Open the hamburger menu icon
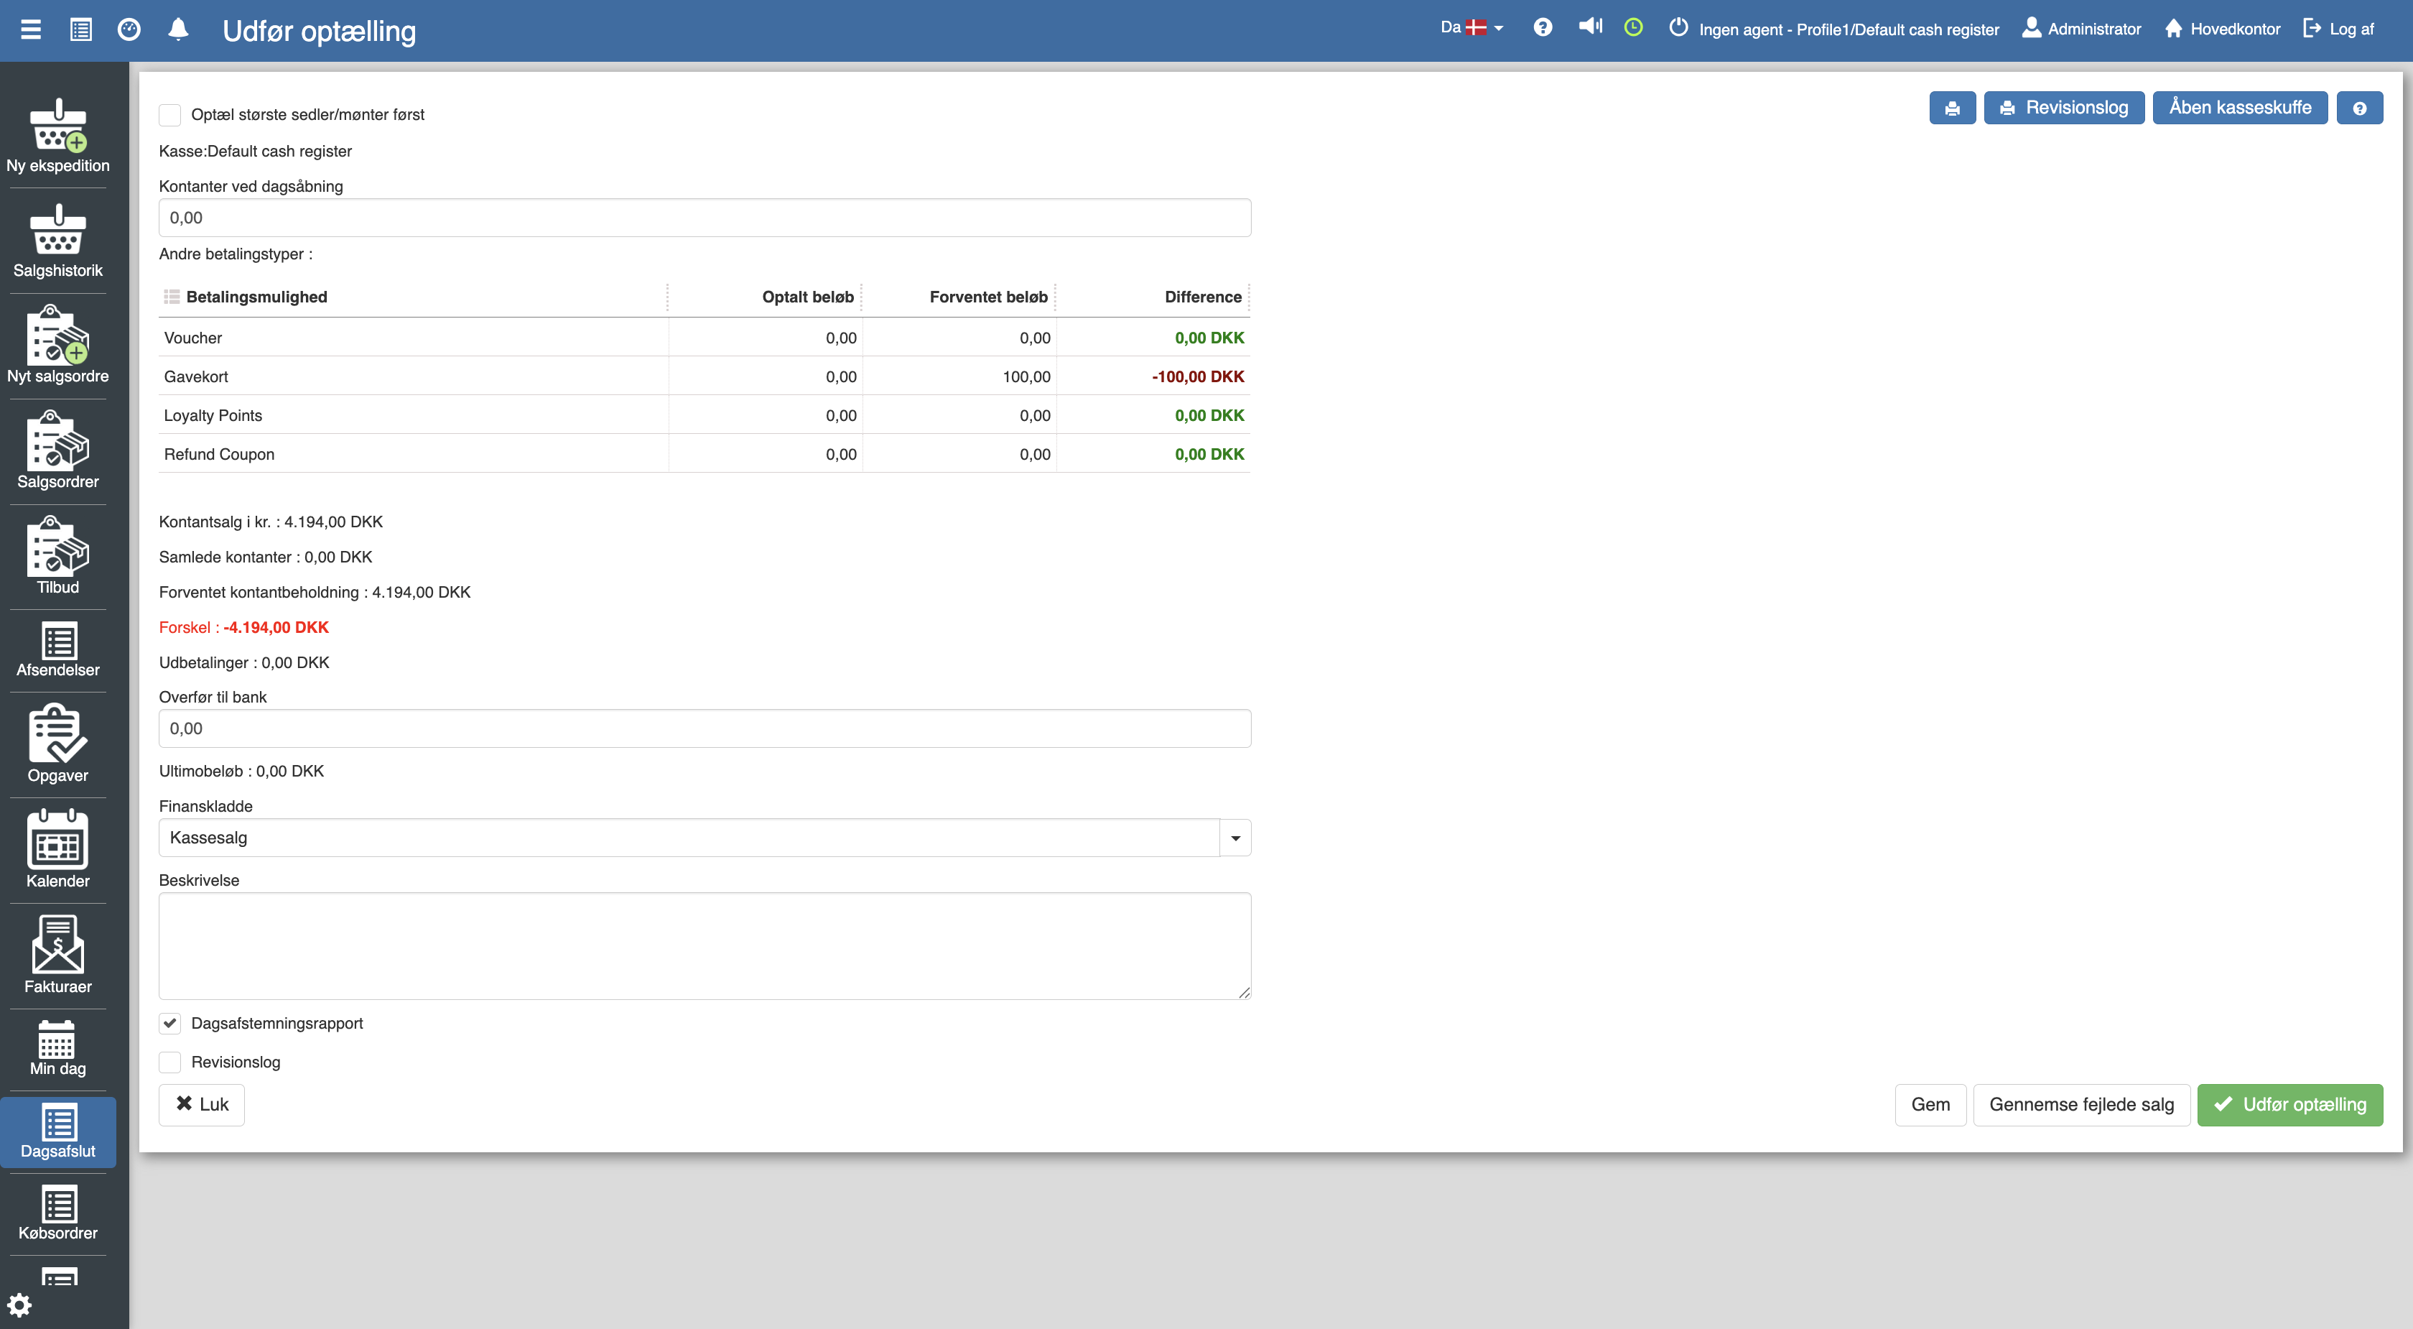The image size is (2413, 1329). click(x=31, y=29)
